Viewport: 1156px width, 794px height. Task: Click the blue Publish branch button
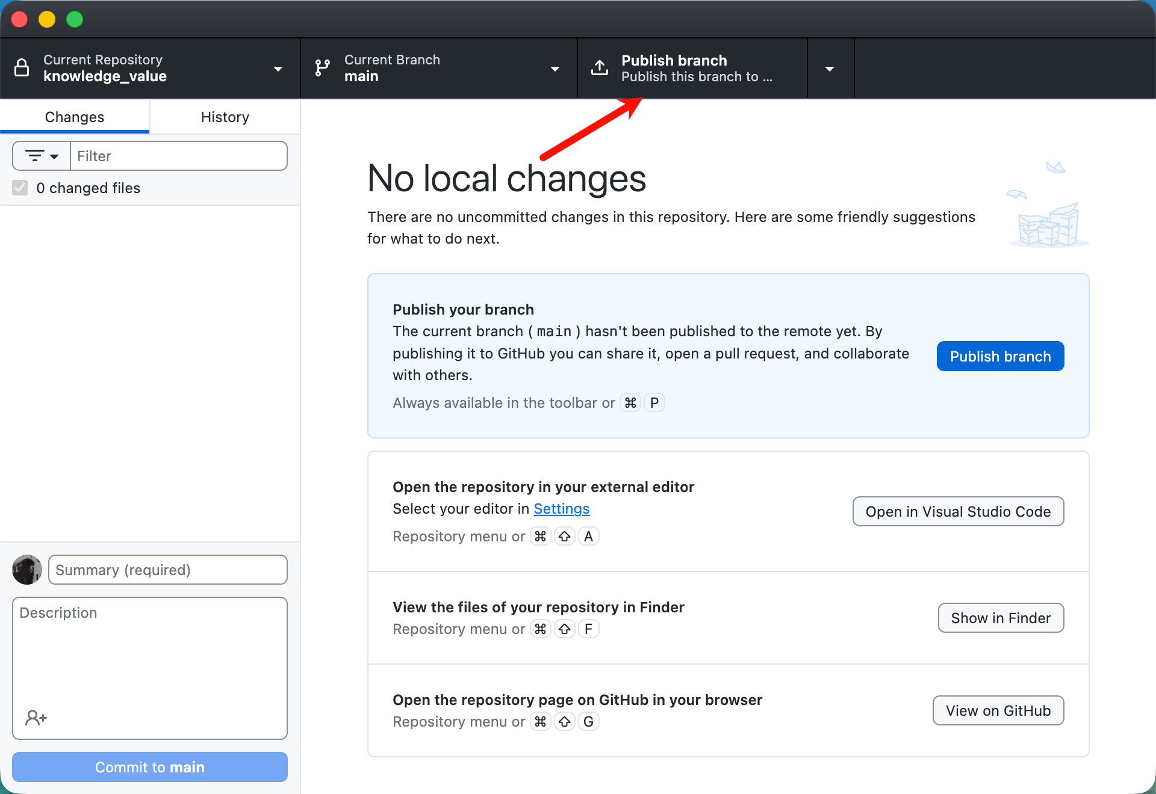[x=1000, y=356]
